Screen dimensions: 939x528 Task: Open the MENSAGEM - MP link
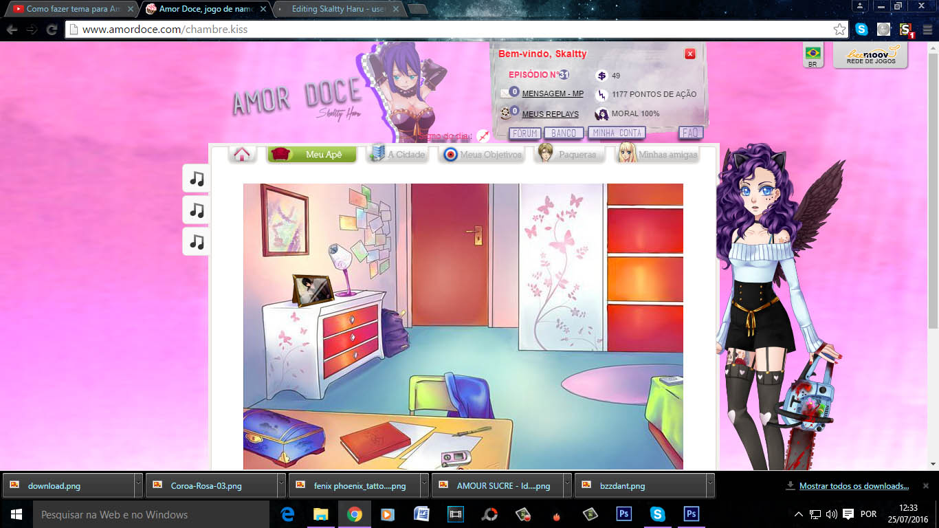click(x=553, y=93)
